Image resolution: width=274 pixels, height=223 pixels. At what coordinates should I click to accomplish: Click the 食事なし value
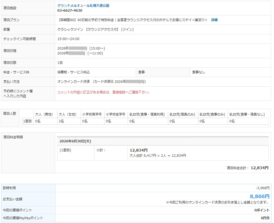point(198,72)
